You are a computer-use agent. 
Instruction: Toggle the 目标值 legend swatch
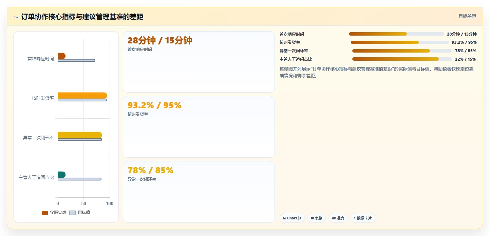[x=73, y=213]
